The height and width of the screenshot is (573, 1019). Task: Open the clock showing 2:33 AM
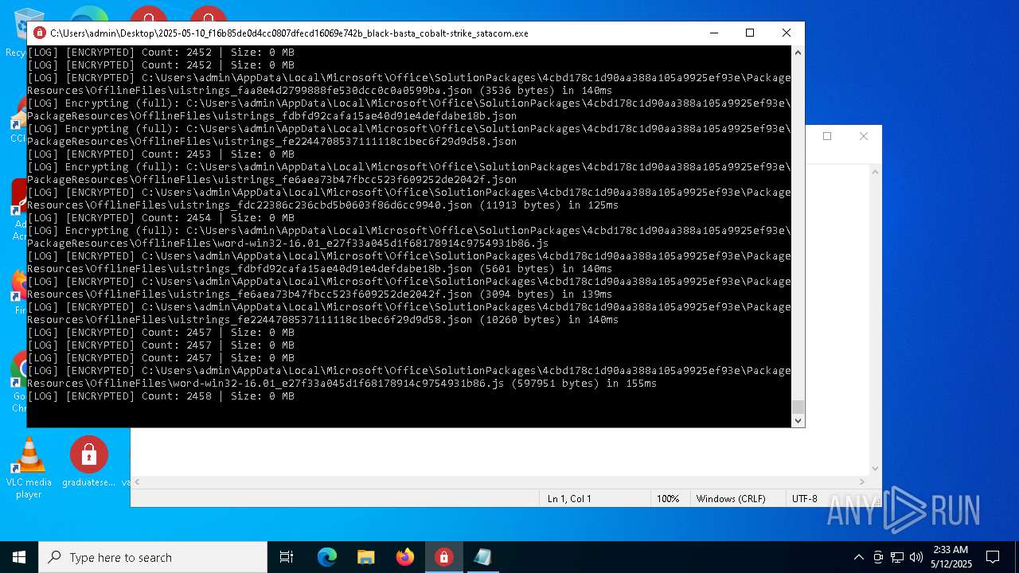coord(951,557)
